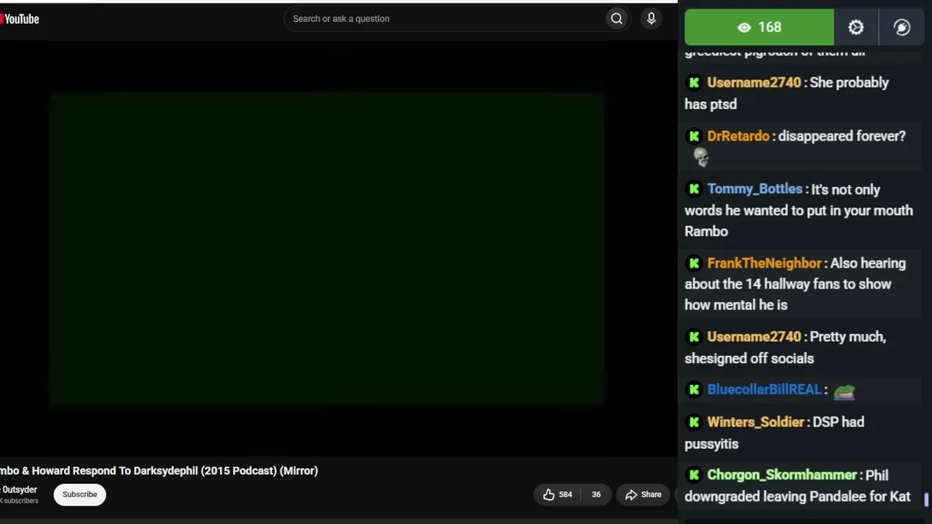This screenshot has height=524, width=932.
Task: Click the 168 viewers count
Action: tap(759, 28)
